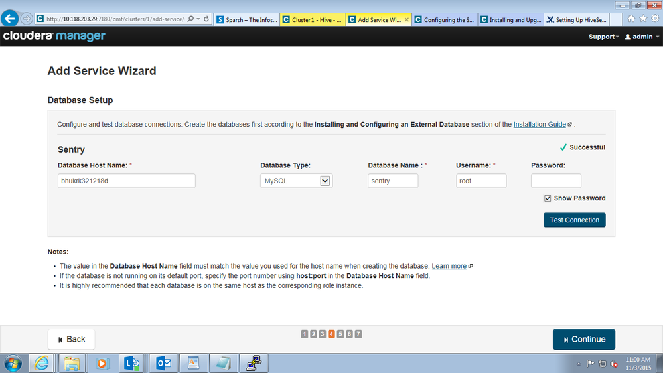Click the Test Connection button
This screenshot has width=663, height=373.
click(574, 220)
